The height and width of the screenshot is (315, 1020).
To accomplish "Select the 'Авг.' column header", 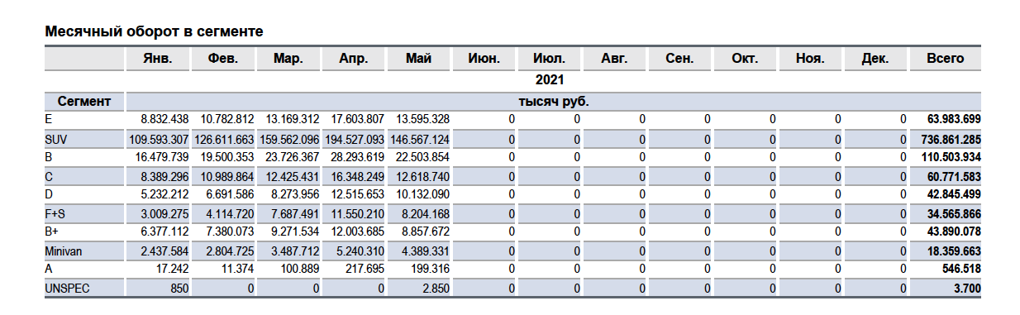I will pyautogui.click(x=614, y=59).
